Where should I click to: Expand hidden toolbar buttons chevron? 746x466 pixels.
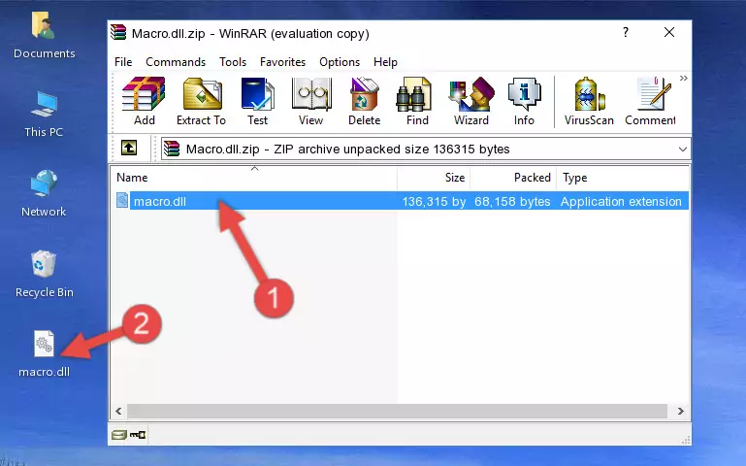click(684, 78)
